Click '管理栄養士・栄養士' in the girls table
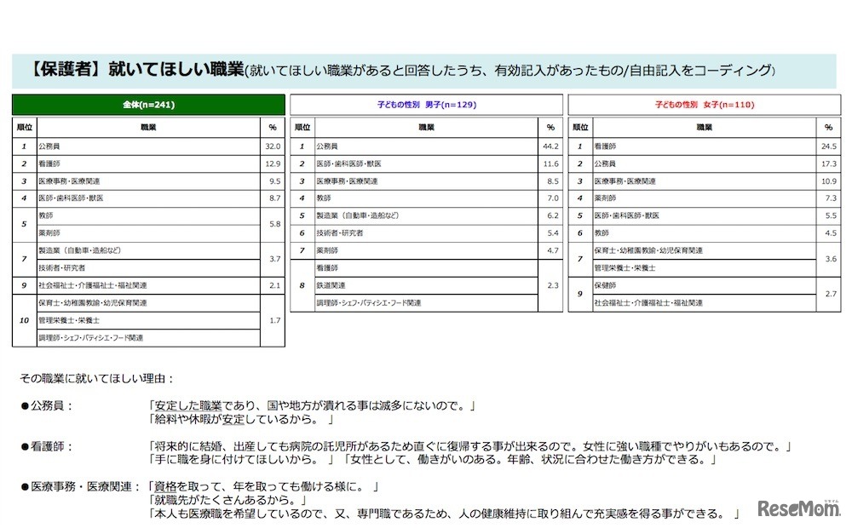This screenshot has width=852, height=528. click(625, 267)
